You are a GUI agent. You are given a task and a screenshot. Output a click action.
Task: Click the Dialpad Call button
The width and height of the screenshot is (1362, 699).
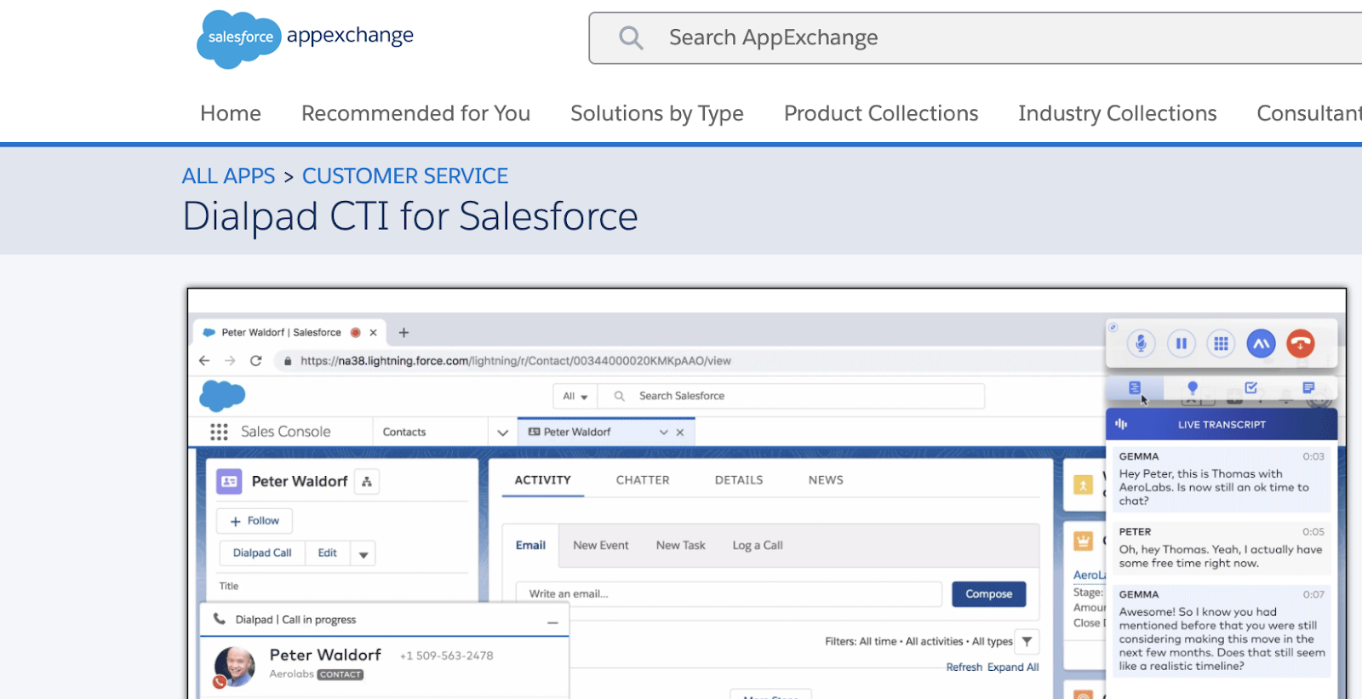(262, 553)
